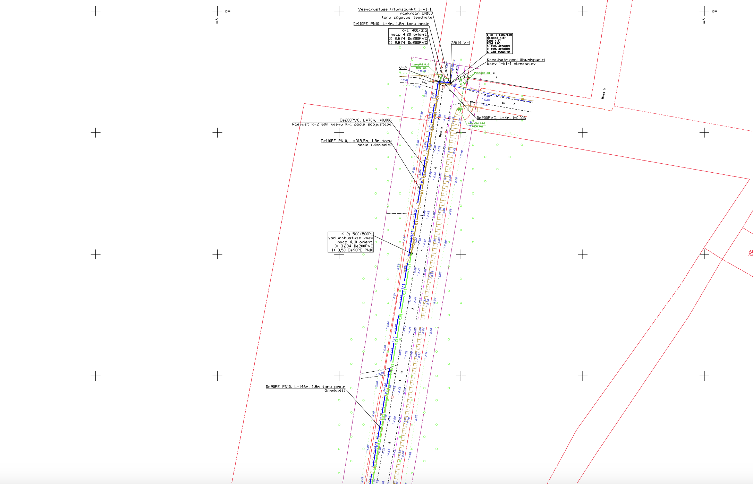753x484 pixels.
Task: Click the K-2 manhole symbol on the pipeline
Action: click(x=411, y=253)
